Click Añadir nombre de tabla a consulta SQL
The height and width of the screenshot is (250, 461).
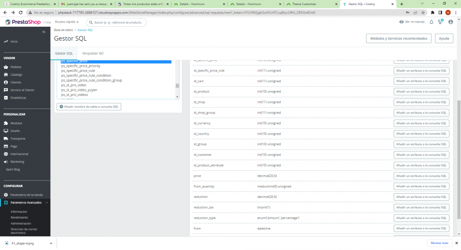tap(89, 107)
